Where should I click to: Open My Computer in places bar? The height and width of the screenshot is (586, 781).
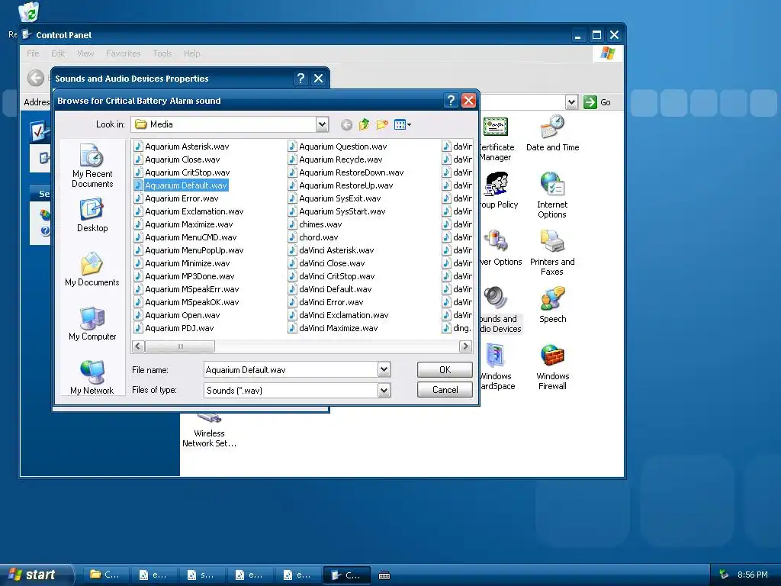(92, 324)
